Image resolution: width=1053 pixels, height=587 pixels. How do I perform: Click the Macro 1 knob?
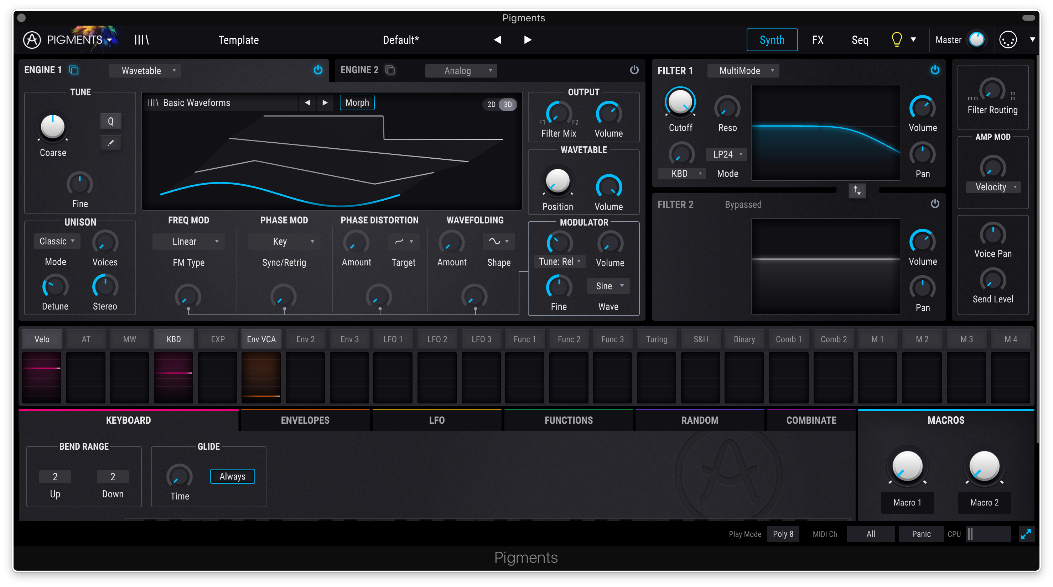(x=907, y=467)
